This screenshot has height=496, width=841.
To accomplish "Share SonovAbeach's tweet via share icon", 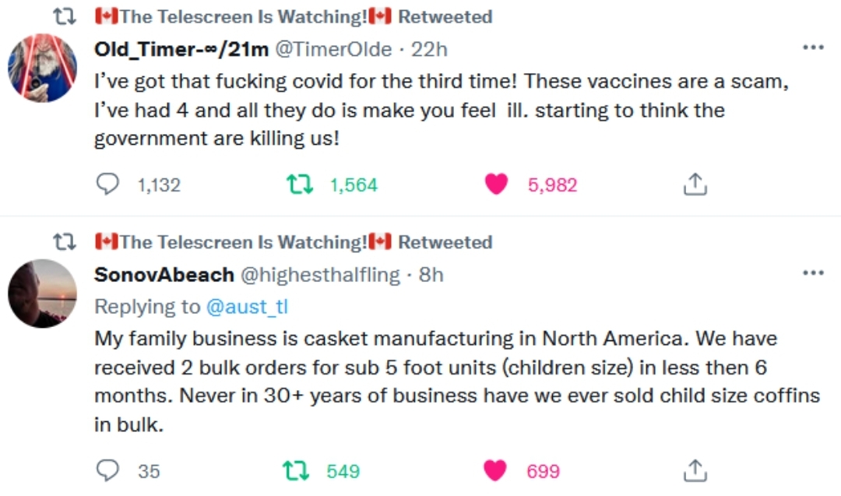I will (695, 470).
